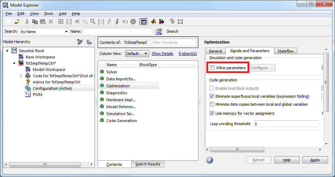
Task: Click the bullseye Target toolbar icon
Action: click(x=133, y=22)
